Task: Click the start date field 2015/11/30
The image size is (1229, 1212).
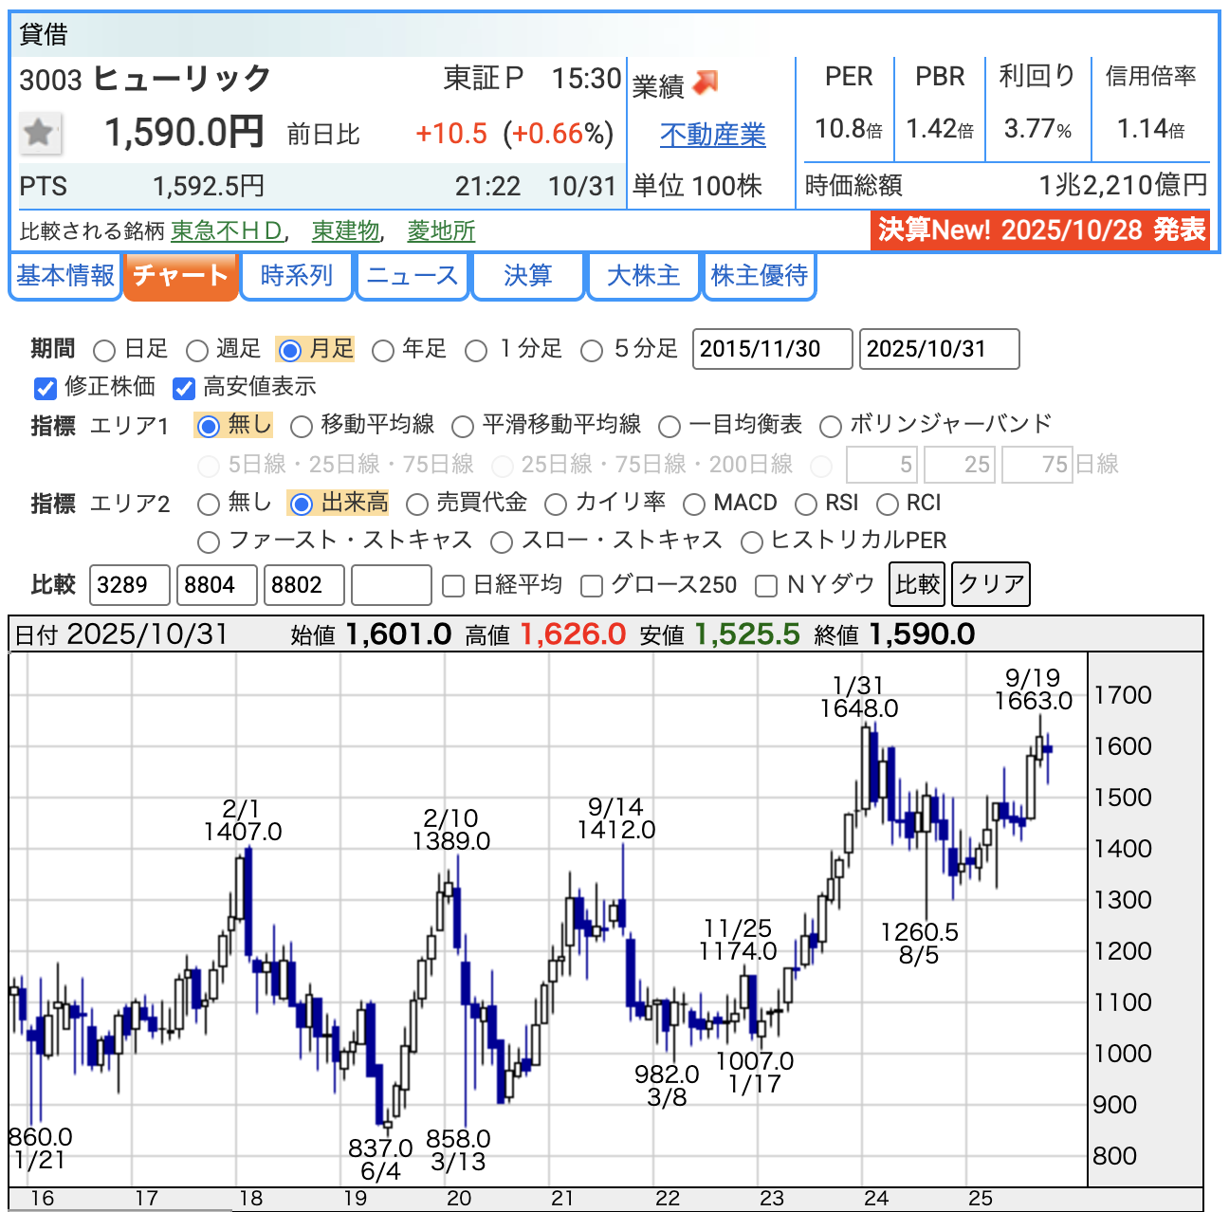Action: 772,349
